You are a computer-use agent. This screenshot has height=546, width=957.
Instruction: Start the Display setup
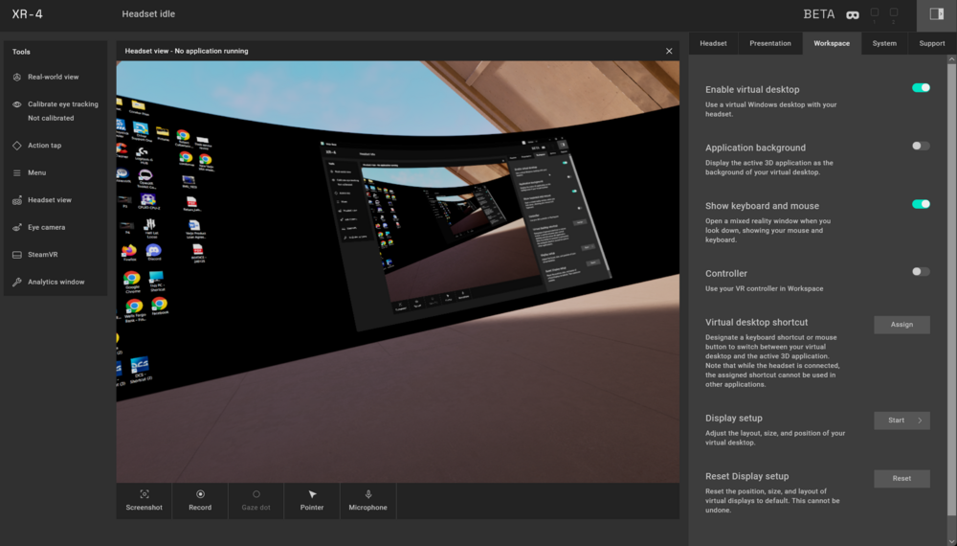click(x=901, y=421)
